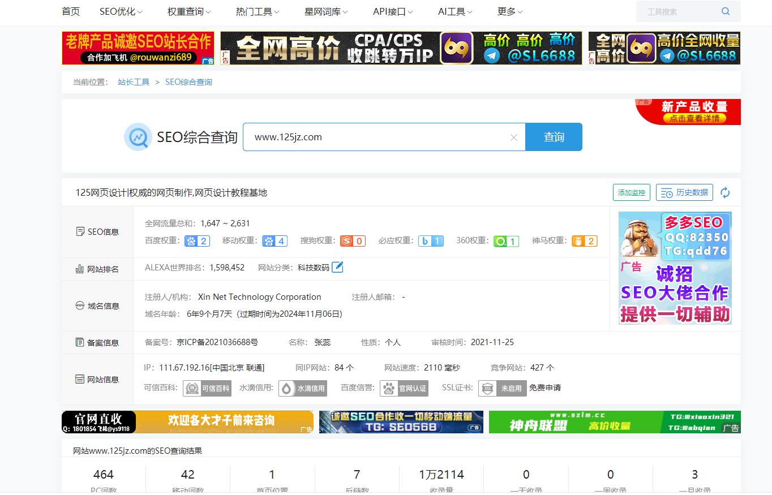Edit the website category with pencil icon
The image size is (772, 495).
337,267
